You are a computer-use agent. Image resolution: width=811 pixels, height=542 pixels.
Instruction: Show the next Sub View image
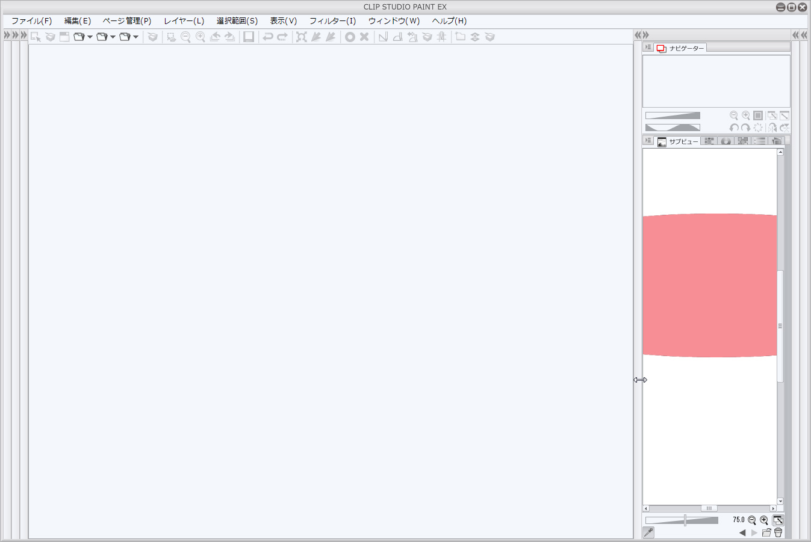(754, 533)
